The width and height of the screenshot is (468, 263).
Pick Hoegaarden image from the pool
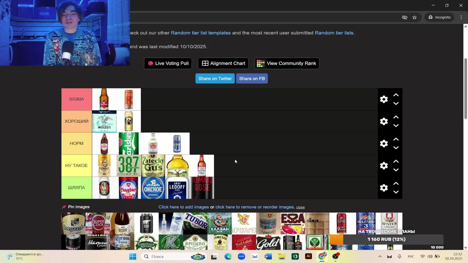(73, 223)
